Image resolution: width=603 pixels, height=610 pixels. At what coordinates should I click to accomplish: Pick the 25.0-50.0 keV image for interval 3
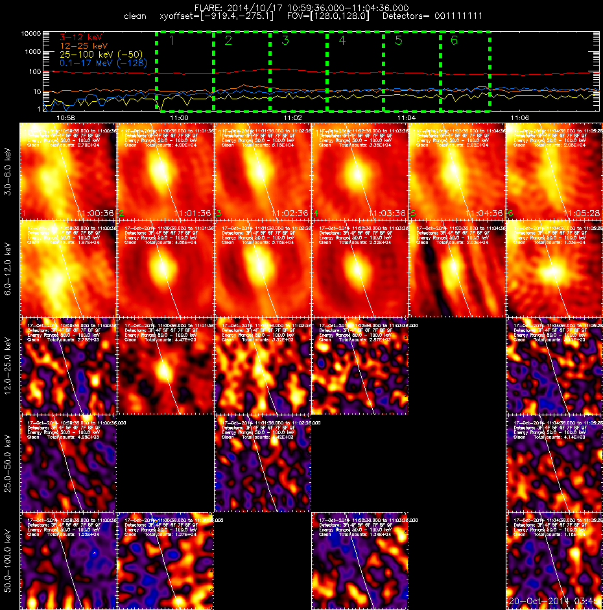[x=263, y=463]
